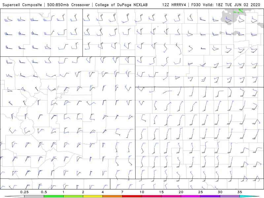Screen dimensions: 264x198
Task: Click the bright green 0.5–1 color bar segment
Action: pos(54,196)
